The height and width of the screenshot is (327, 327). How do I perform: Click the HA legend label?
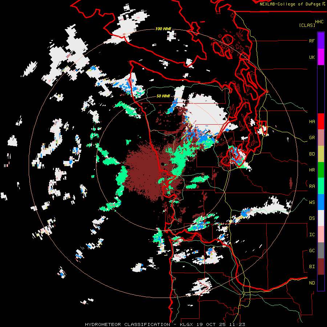tap(312, 121)
